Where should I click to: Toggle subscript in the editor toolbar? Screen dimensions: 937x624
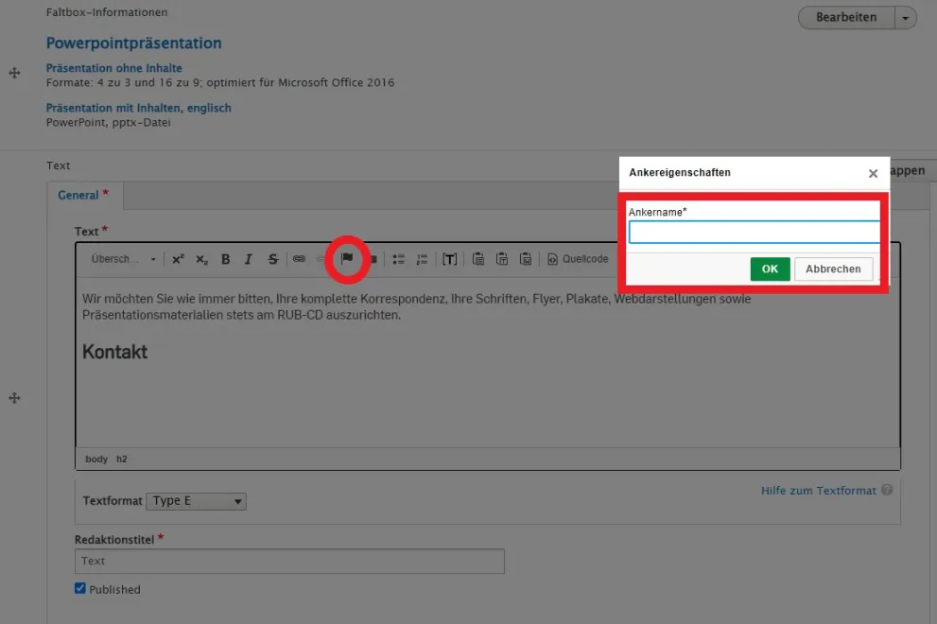tap(200, 258)
